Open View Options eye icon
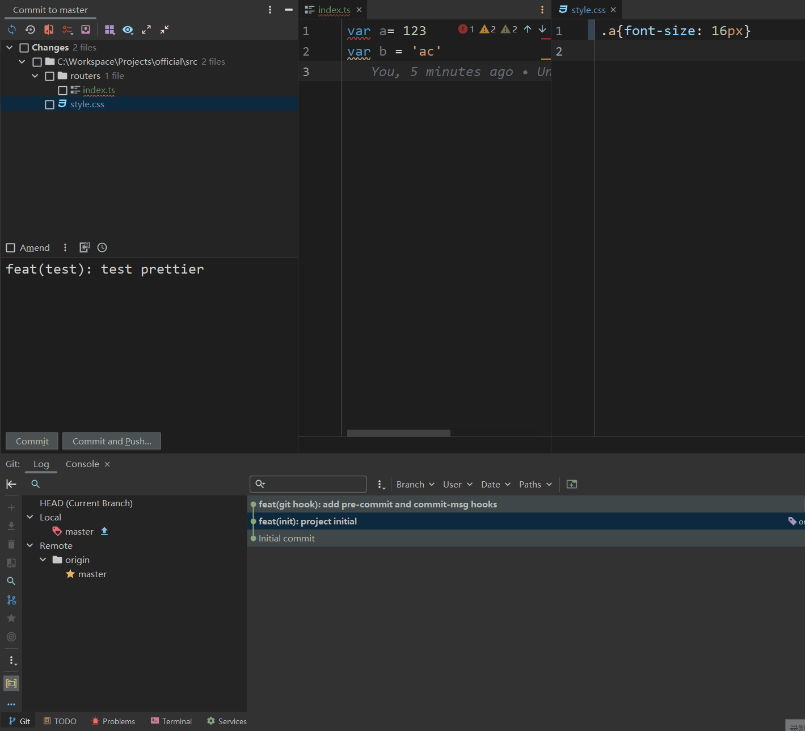The height and width of the screenshot is (731, 805). click(128, 30)
